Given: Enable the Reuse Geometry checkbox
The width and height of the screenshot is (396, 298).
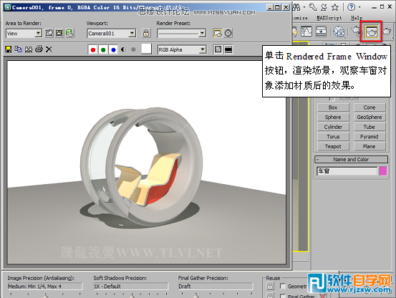Looking at the screenshot, I should coord(283,287).
